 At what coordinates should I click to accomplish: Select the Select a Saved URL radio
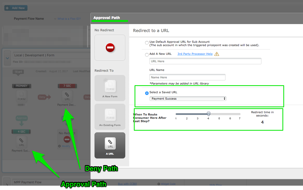point(147,93)
